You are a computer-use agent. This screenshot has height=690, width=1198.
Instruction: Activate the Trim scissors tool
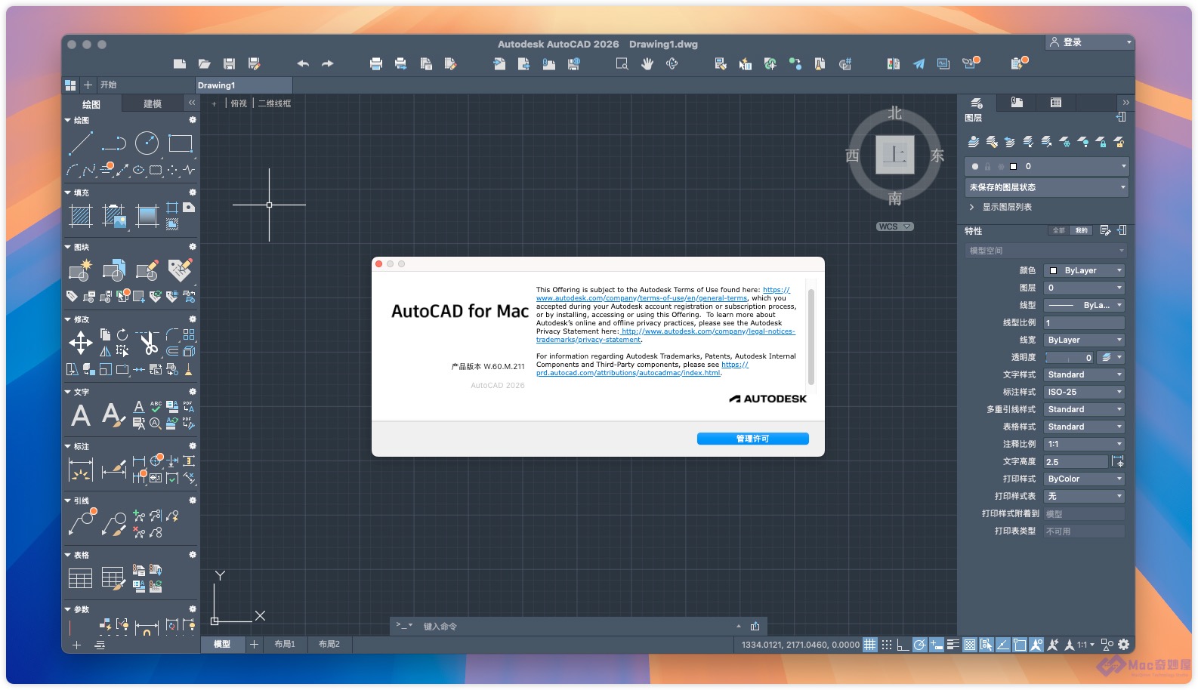tap(149, 343)
